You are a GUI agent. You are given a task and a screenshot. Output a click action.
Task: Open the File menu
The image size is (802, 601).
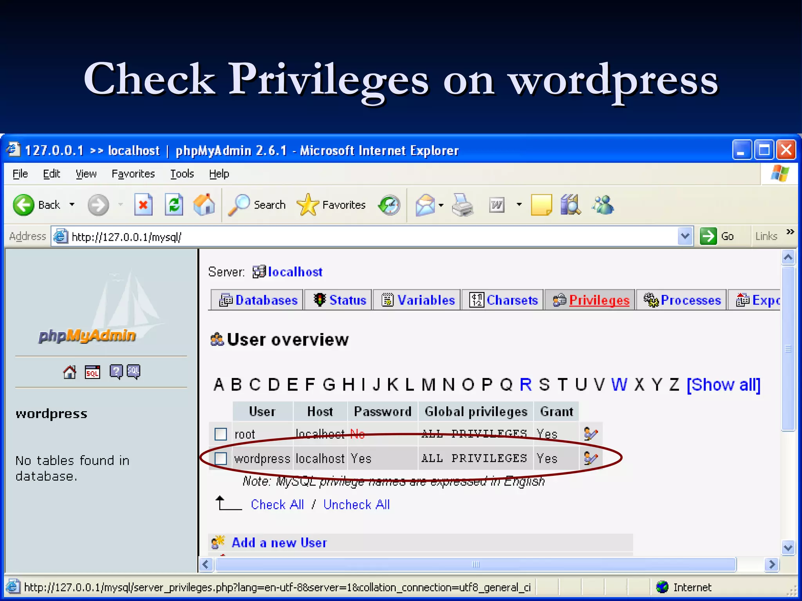click(20, 174)
